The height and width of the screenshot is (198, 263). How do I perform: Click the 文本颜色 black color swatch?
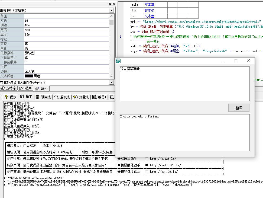coord(29,76)
